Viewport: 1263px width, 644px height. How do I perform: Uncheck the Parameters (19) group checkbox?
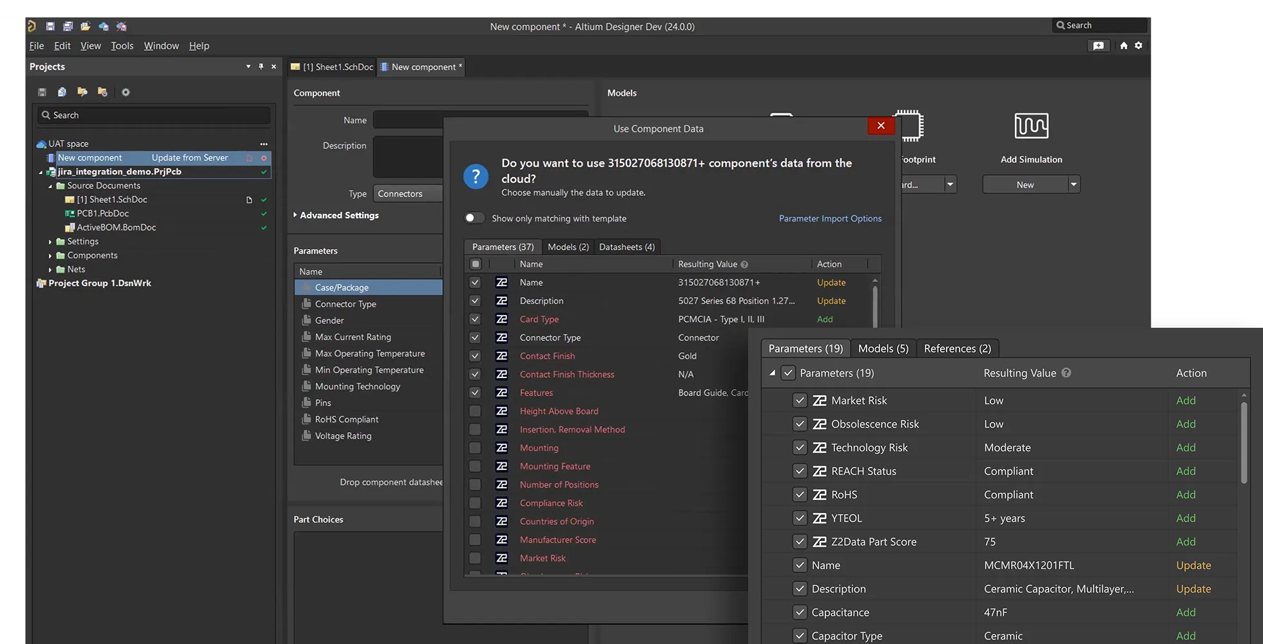click(x=788, y=373)
